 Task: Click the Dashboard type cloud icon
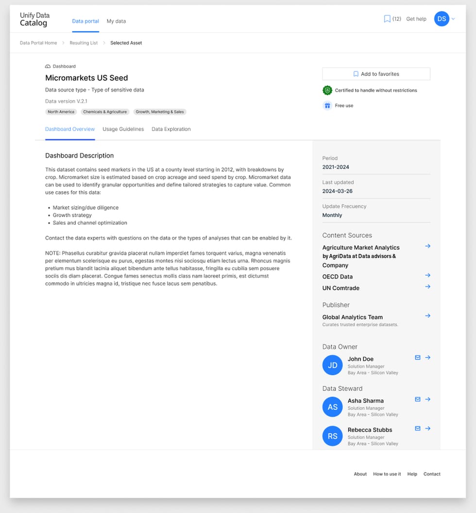(x=48, y=66)
